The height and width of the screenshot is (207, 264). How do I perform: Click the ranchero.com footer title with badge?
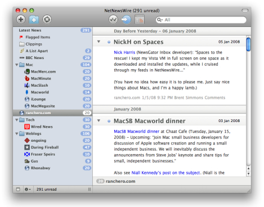(116, 181)
